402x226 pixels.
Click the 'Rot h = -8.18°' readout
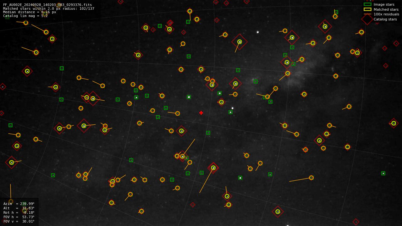[x=19, y=212]
